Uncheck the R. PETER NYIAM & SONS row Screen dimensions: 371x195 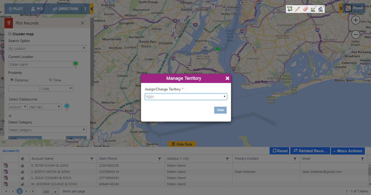(x=23, y=166)
